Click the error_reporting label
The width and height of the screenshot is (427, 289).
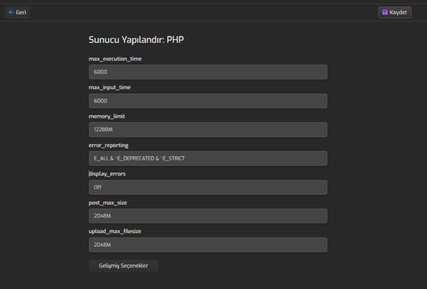pos(108,145)
